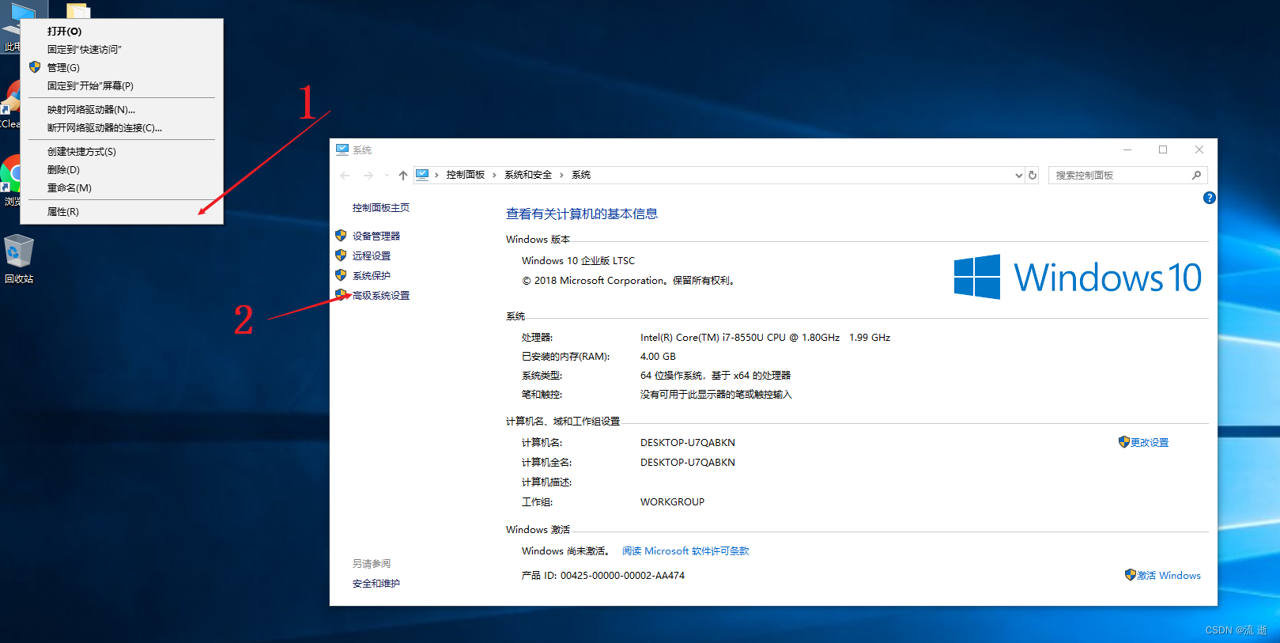Click the forward navigation arrow
This screenshot has height=643, width=1280.
click(x=368, y=176)
